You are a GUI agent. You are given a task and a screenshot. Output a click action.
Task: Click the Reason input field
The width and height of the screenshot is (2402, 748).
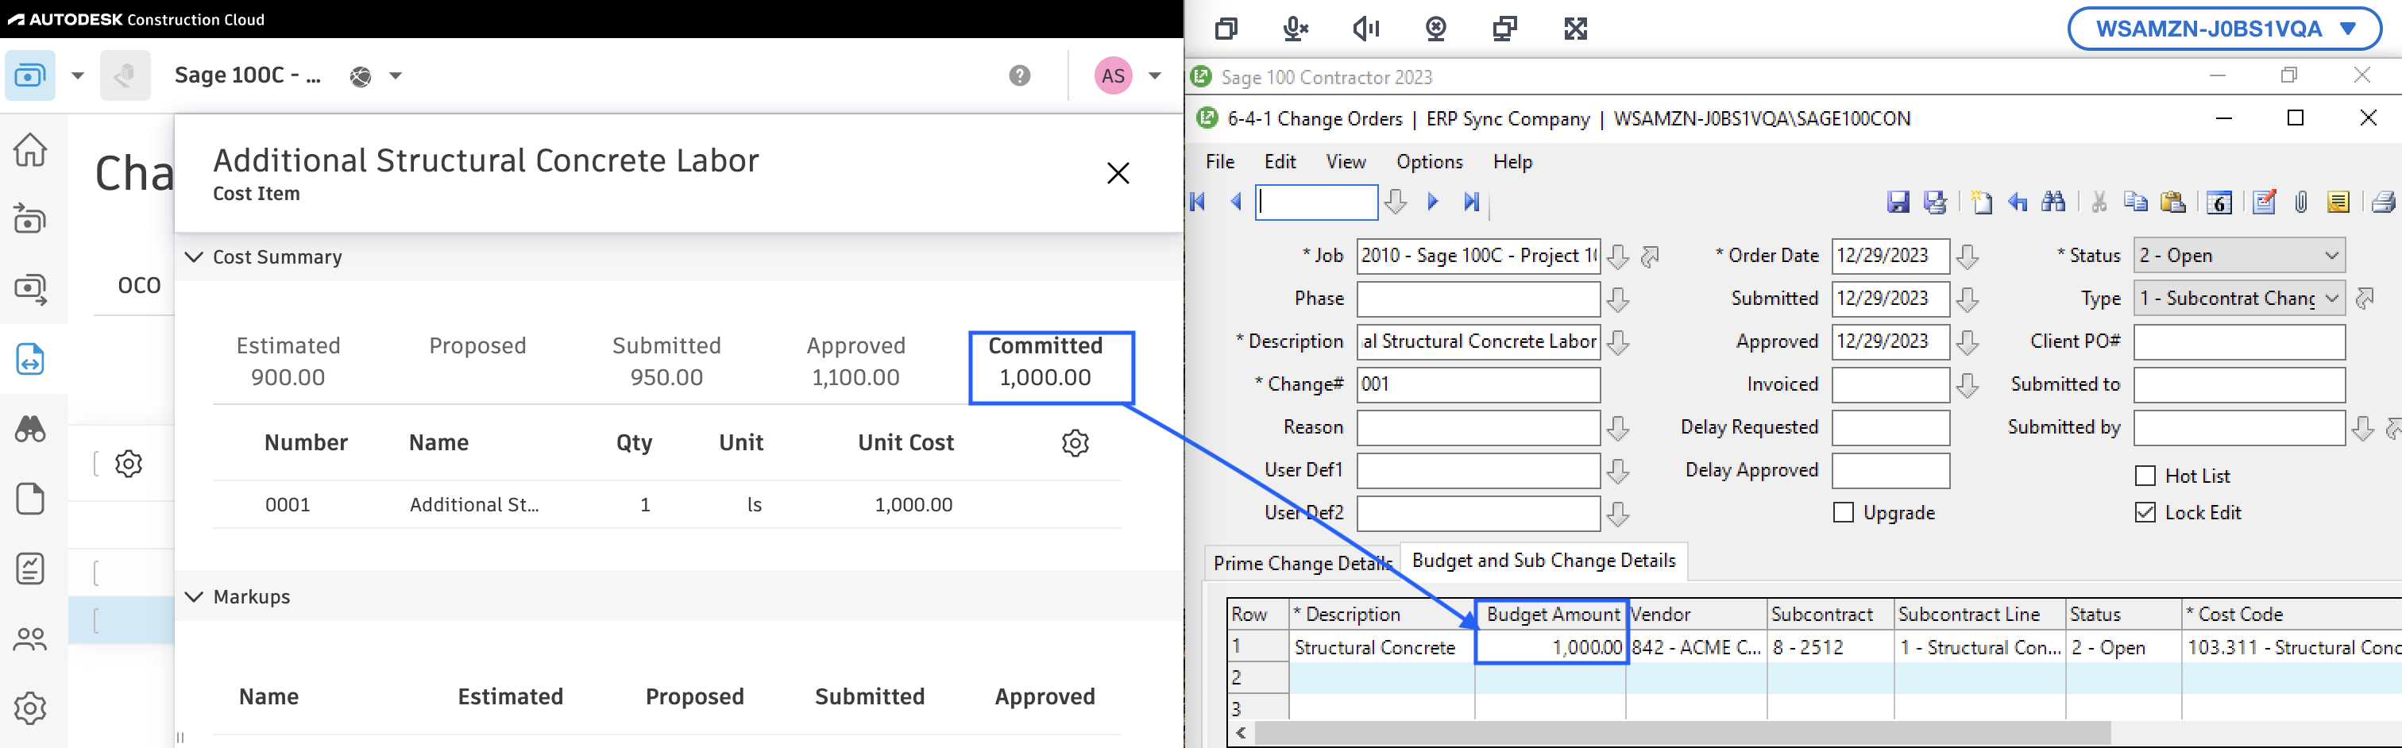[x=1479, y=428]
